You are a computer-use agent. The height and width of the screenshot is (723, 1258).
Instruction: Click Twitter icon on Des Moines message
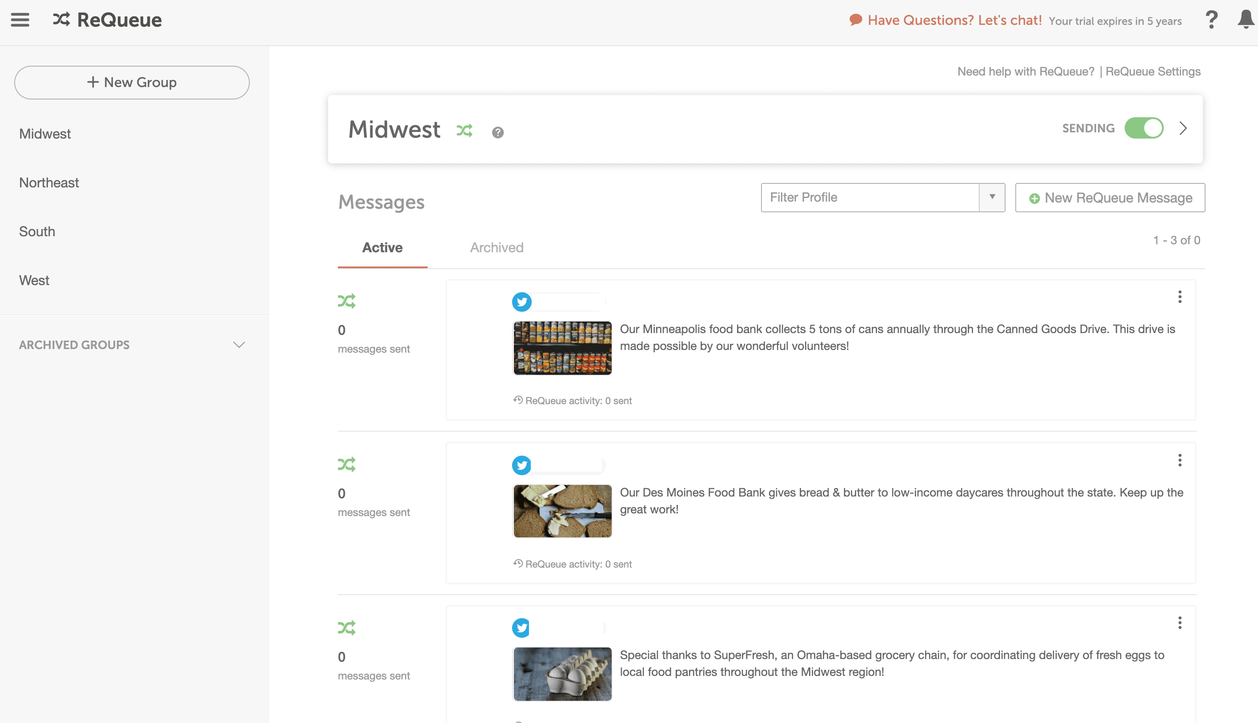click(x=521, y=465)
